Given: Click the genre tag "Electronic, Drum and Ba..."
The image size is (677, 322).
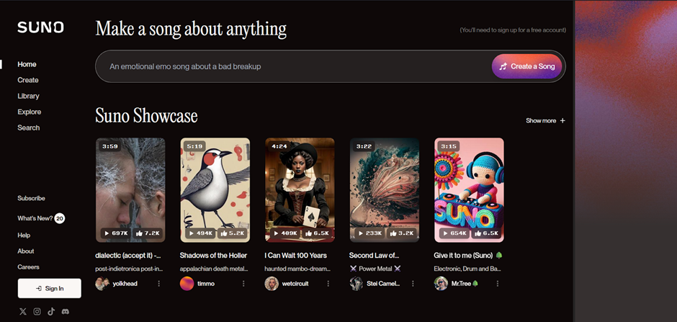Looking at the screenshot, I should coord(467,269).
